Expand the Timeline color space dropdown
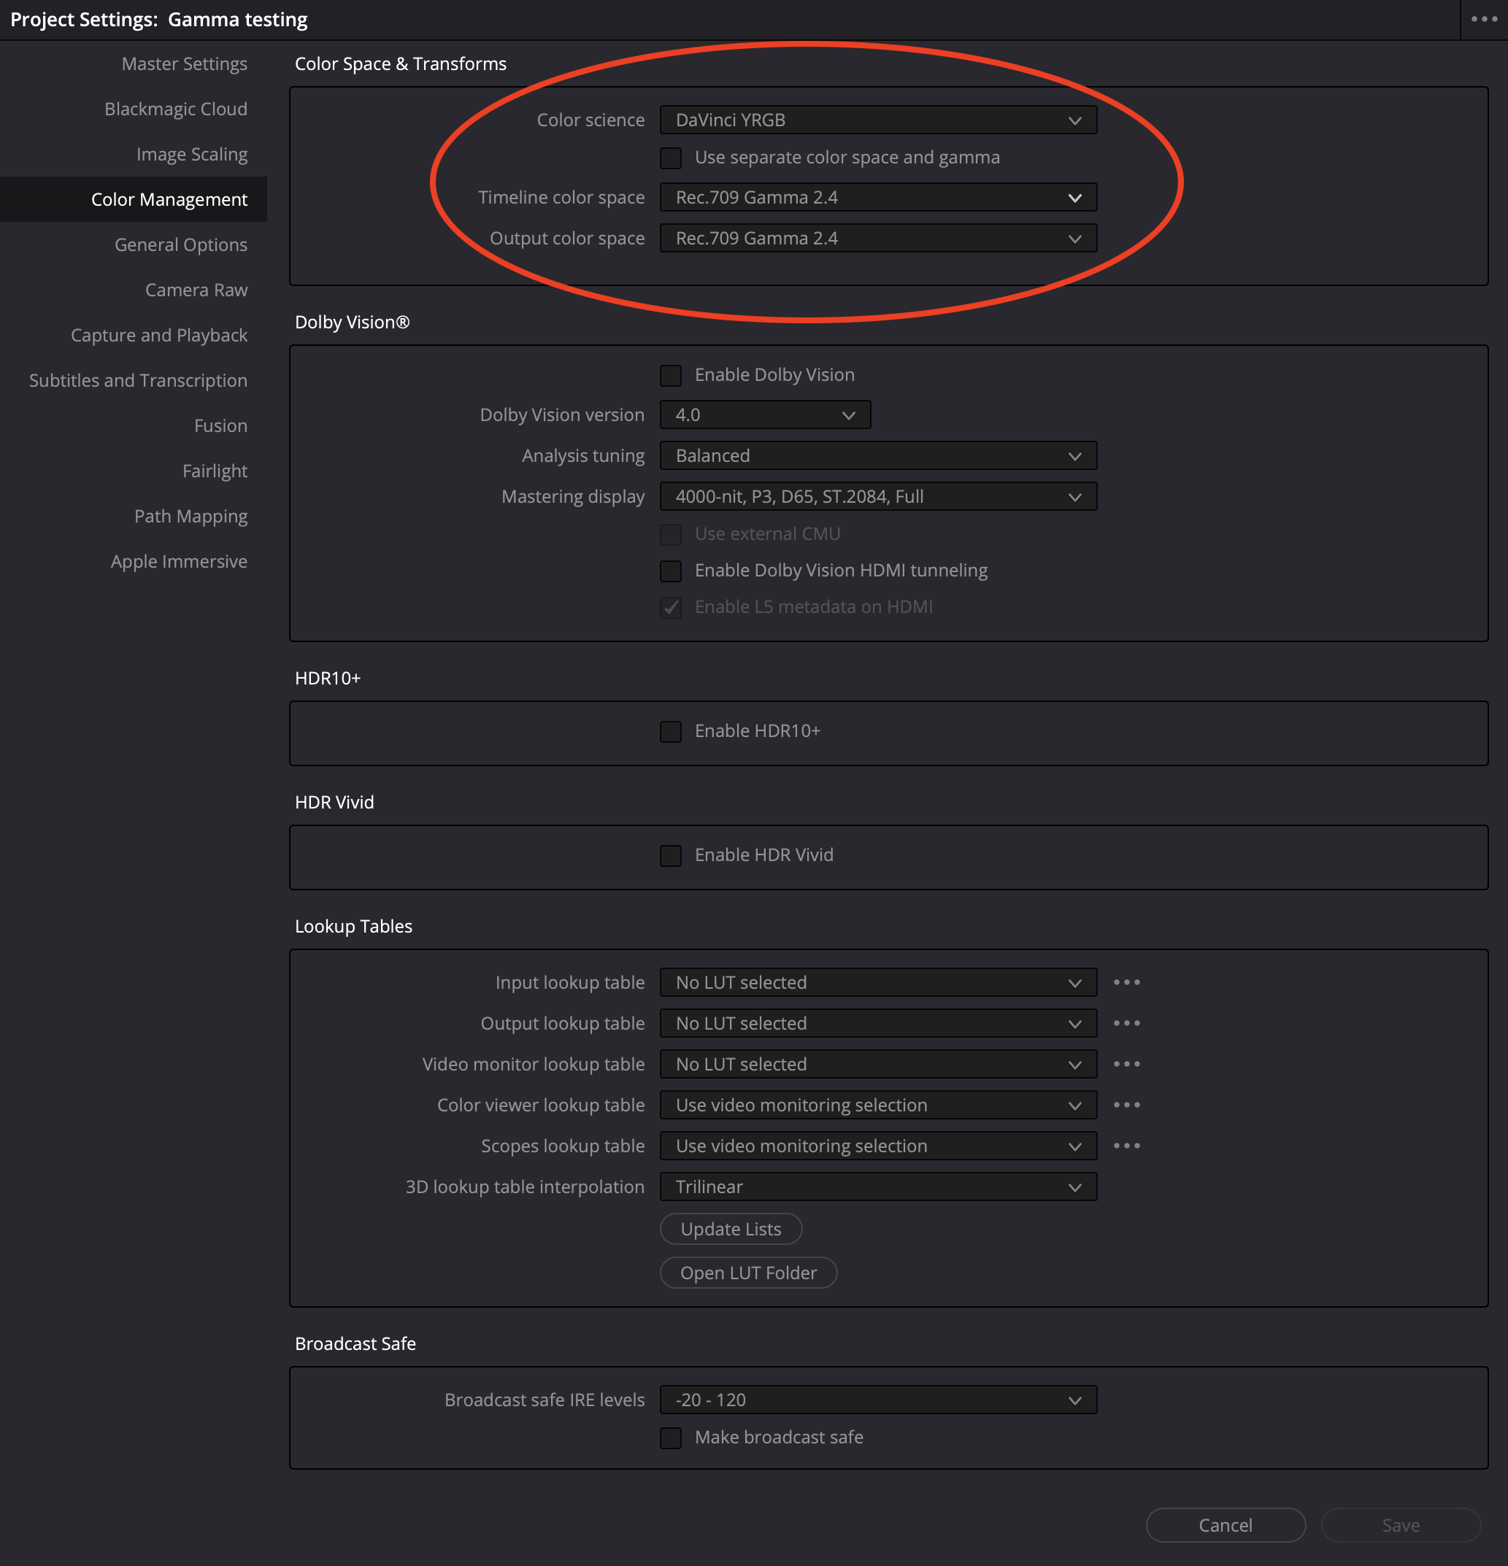Image resolution: width=1508 pixels, height=1566 pixels. [x=877, y=197]
